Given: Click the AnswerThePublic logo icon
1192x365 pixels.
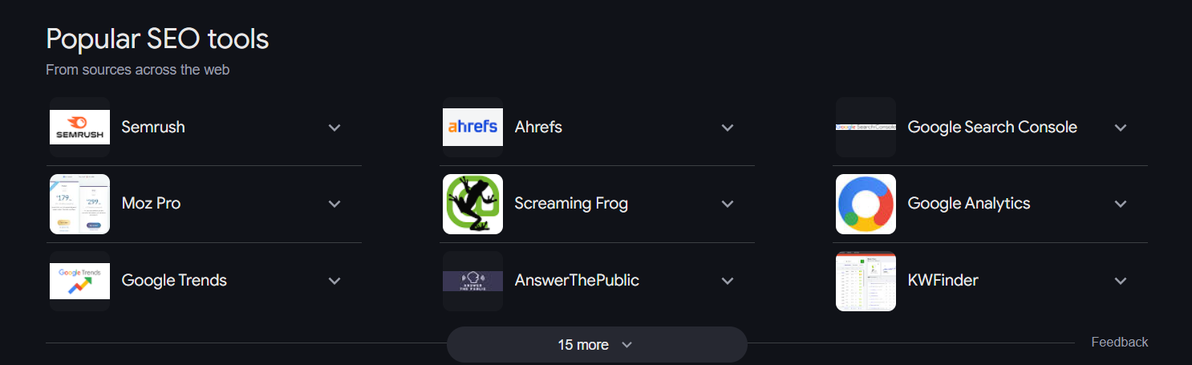Looking at the screenshot, I should (472, 281).
